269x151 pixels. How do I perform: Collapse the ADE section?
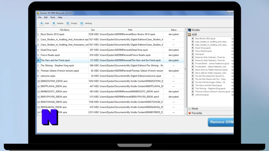click(210, 34)
